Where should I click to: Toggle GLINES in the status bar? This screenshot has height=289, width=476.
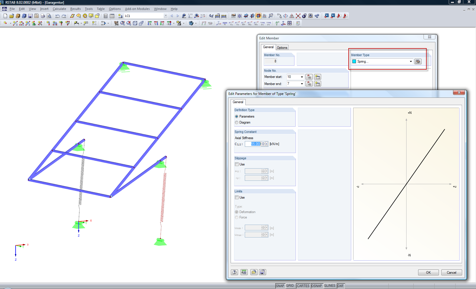tap(330, 286)
